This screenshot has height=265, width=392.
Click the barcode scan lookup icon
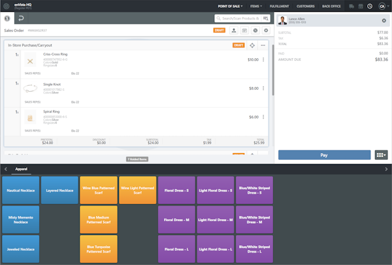pyautogui.click(x=266, y=18)
